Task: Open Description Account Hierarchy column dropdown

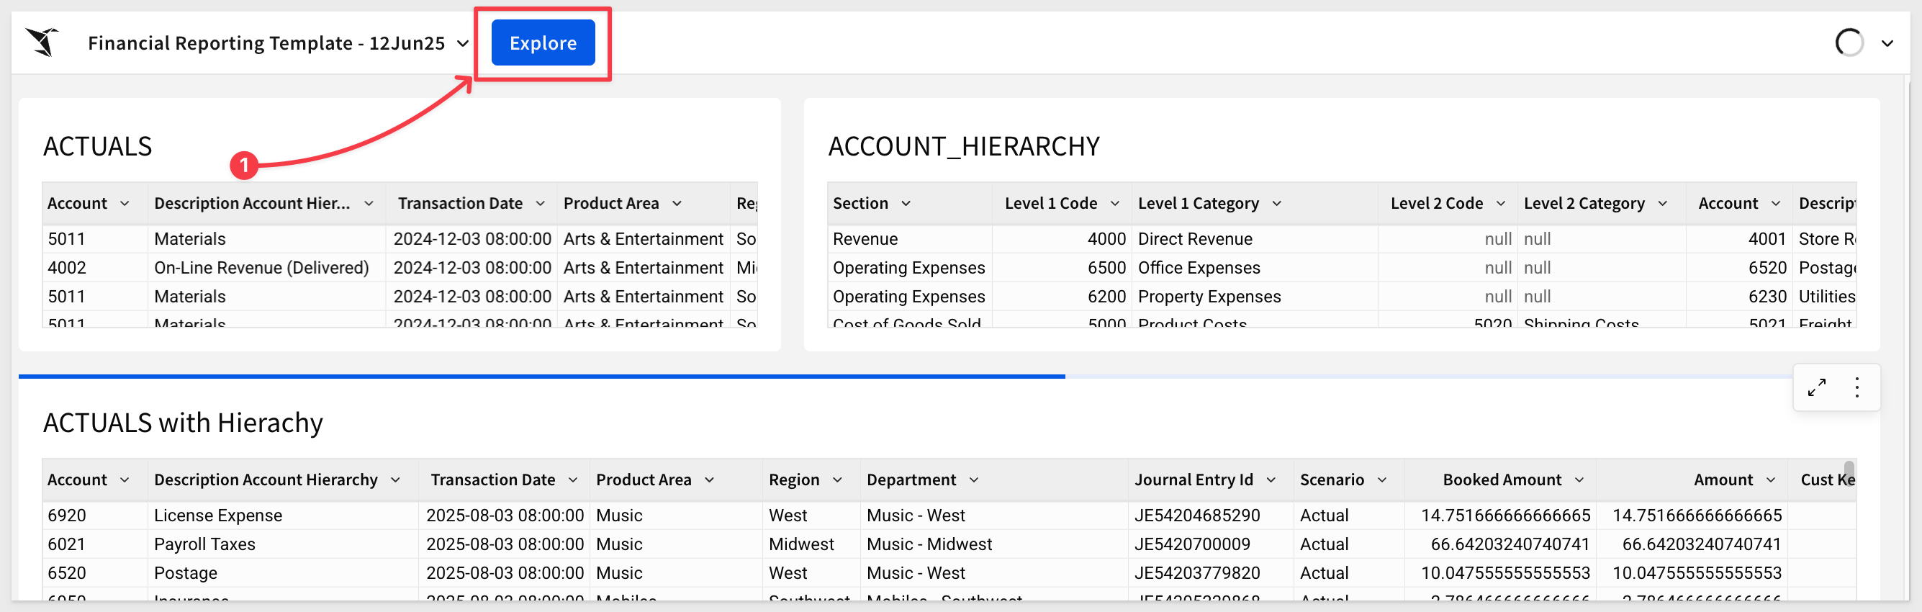Action: [395, 480]
